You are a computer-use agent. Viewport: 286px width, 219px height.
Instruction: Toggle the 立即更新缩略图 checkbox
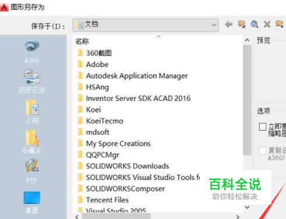click(263, 127)
